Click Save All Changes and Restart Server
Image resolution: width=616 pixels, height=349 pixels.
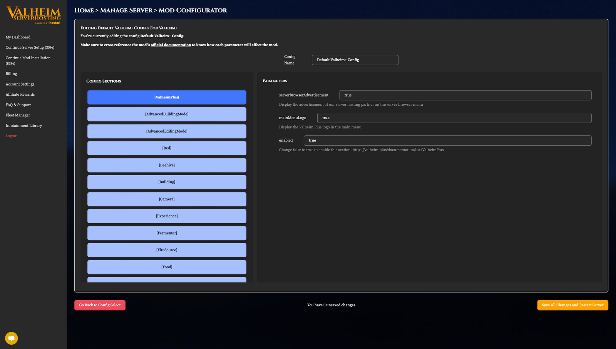point(572,305)
